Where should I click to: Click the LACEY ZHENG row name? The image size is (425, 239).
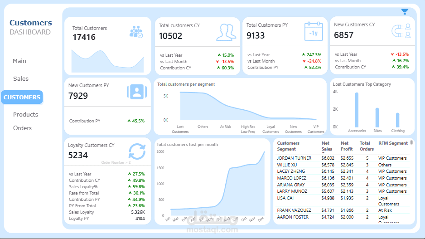(x=291, y=171)
